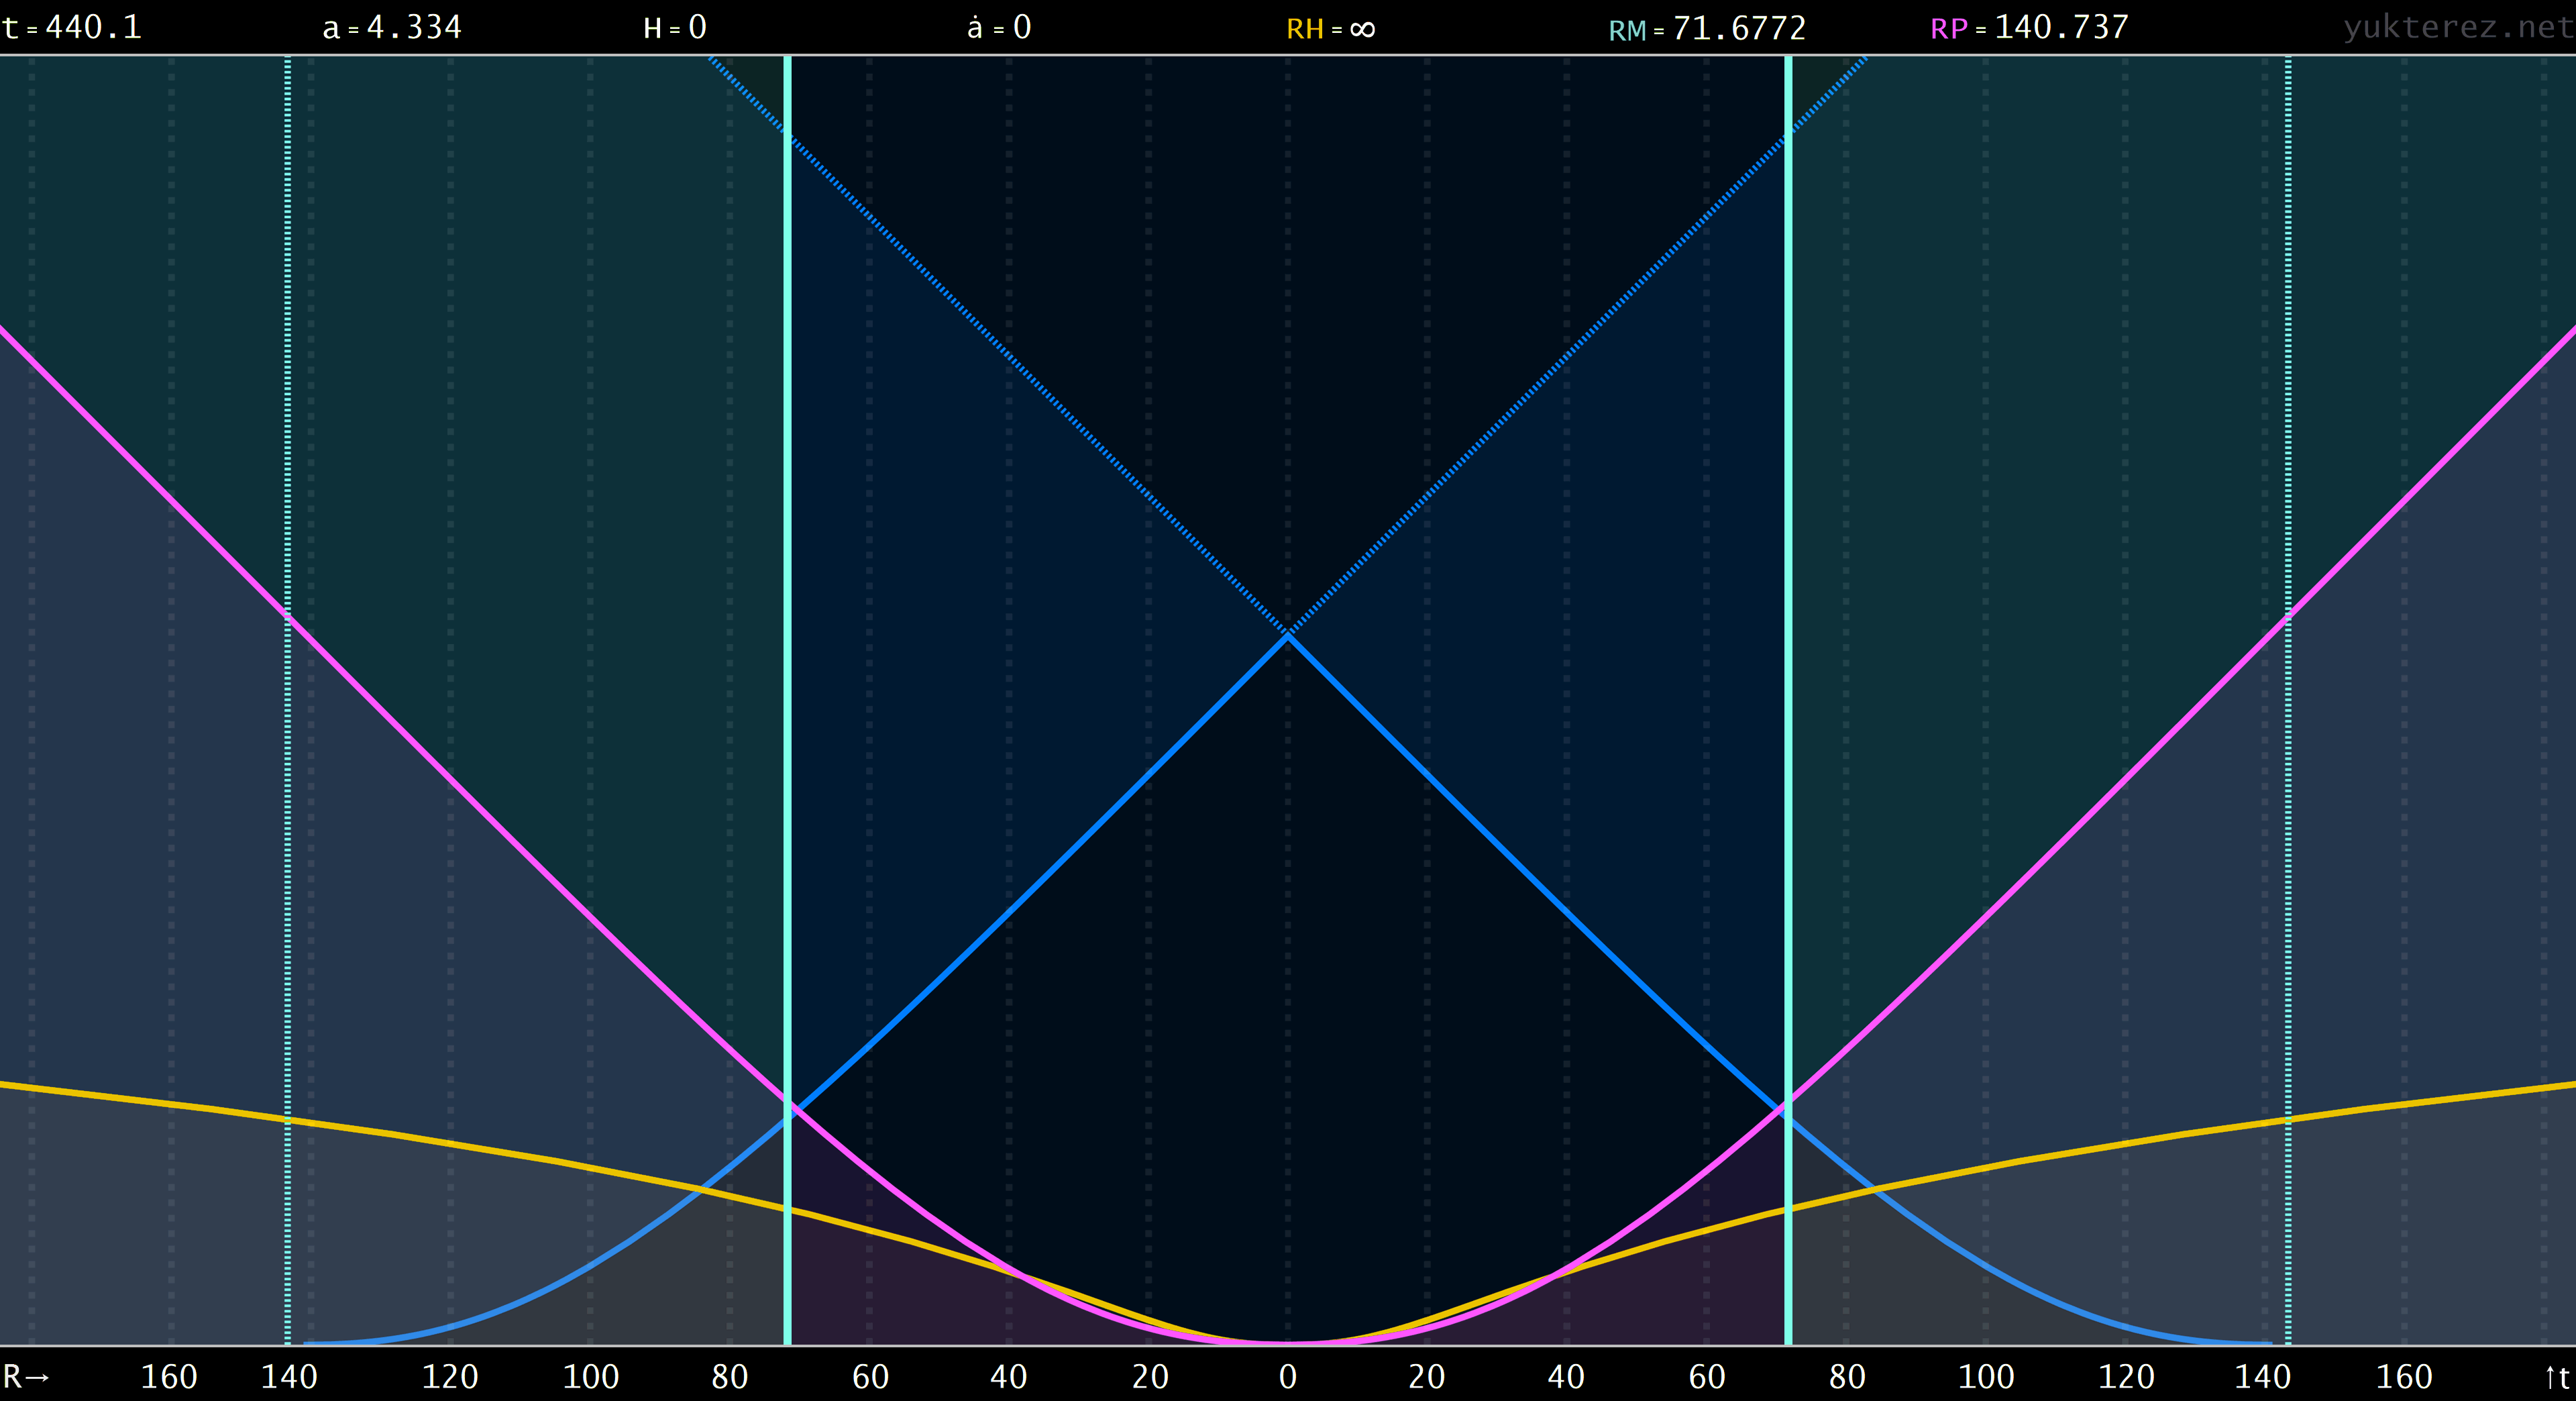The width and height of the screenshot is (2576, 1401).
Task: Click the yellow "RH = ∞" readout
Action: click(x=1331, y=29)
